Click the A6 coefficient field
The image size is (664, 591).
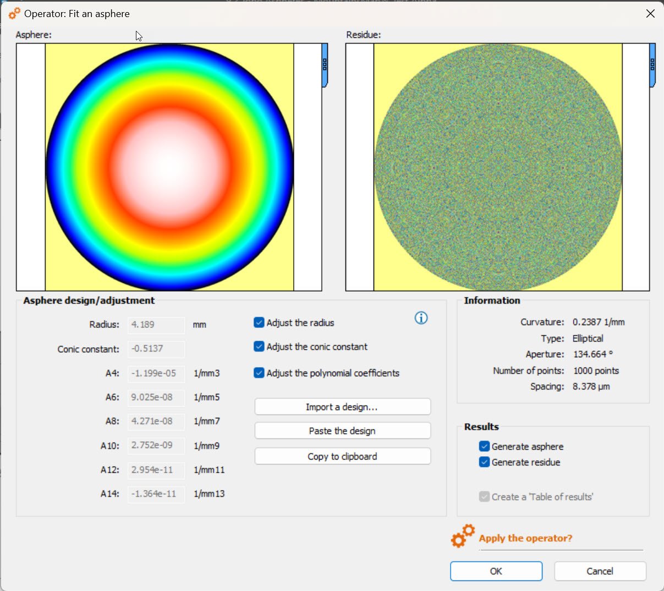point(156,397)
